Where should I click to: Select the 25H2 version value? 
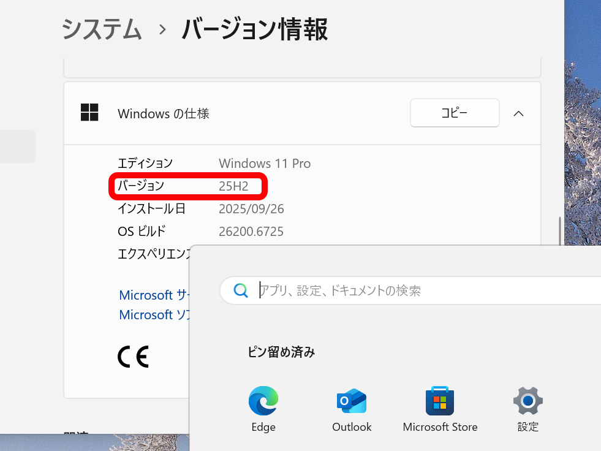tap(233, 186)
